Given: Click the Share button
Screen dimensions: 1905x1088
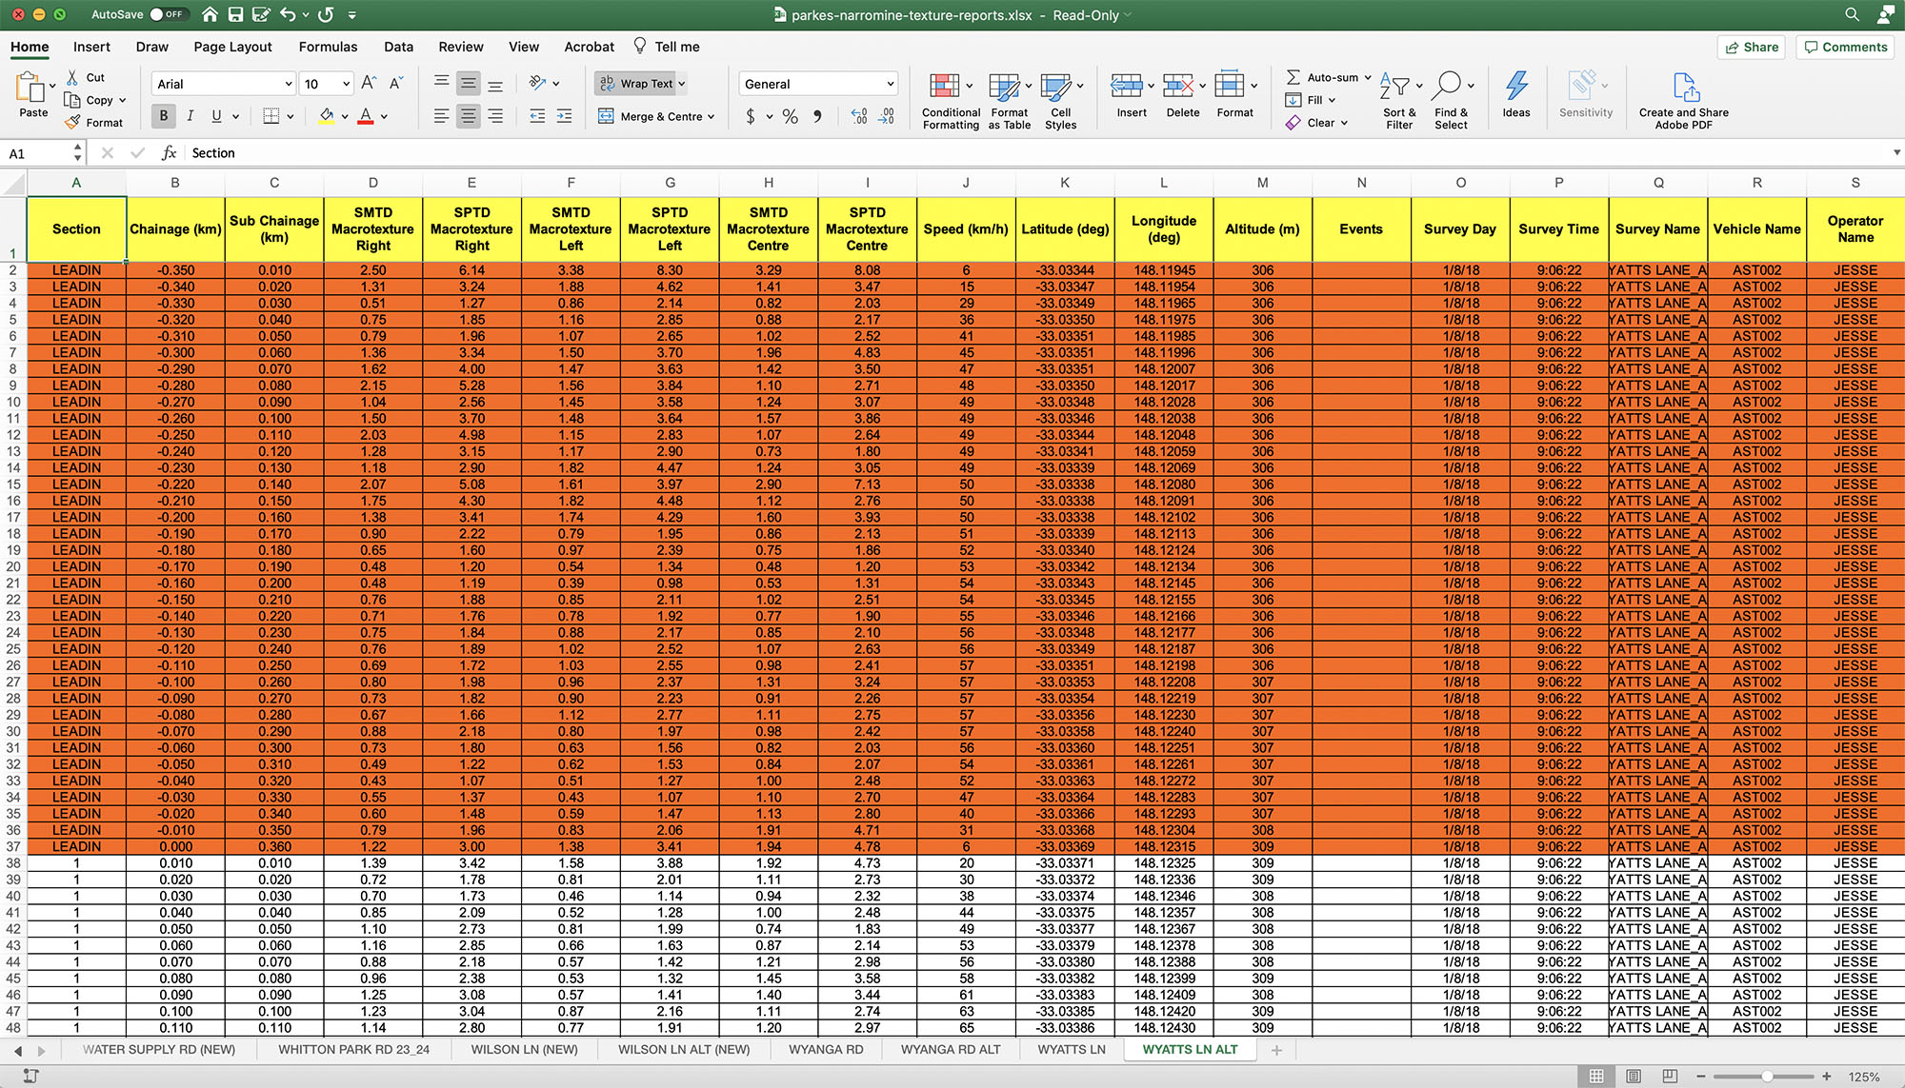Looking at the screenshot, I should pyautogui.click(x=1752, y=47).
